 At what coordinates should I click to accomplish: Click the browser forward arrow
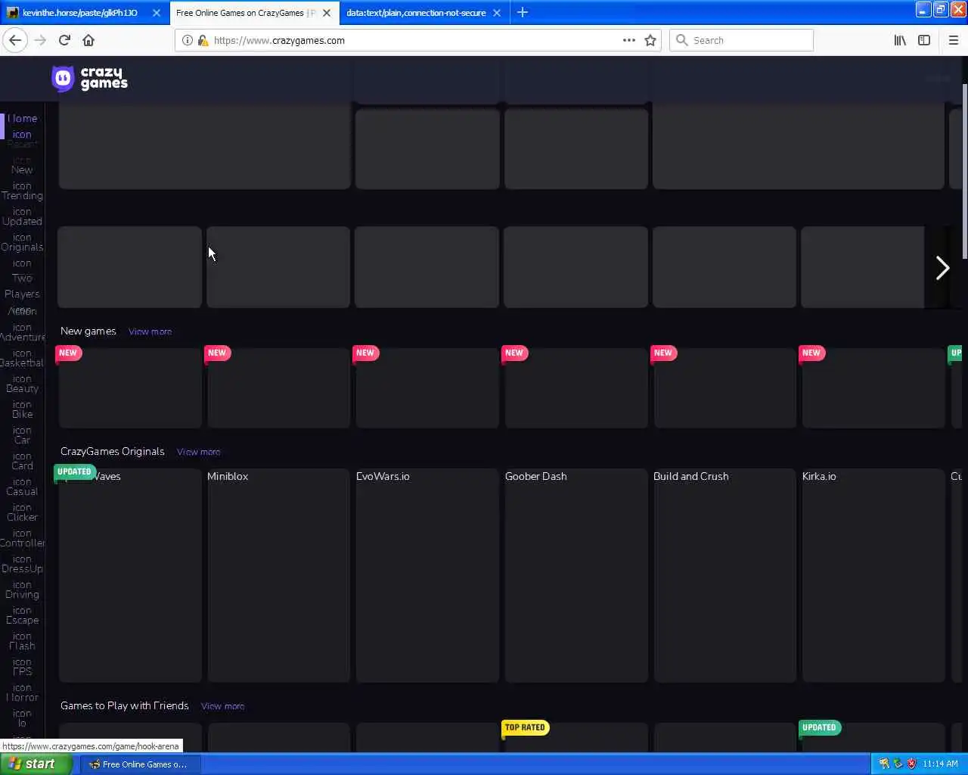(x=40, y=40)
